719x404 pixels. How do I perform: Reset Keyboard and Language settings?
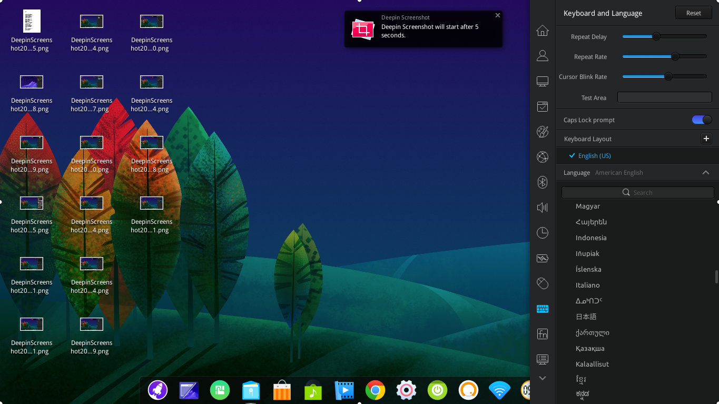tap(693, 12)
